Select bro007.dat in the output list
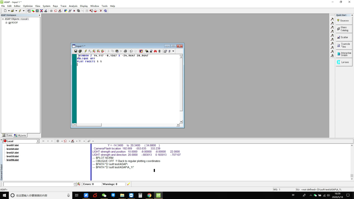 (13, 145)
